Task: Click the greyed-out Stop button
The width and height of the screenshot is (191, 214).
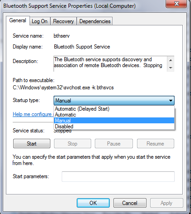Action: [73, 144]
